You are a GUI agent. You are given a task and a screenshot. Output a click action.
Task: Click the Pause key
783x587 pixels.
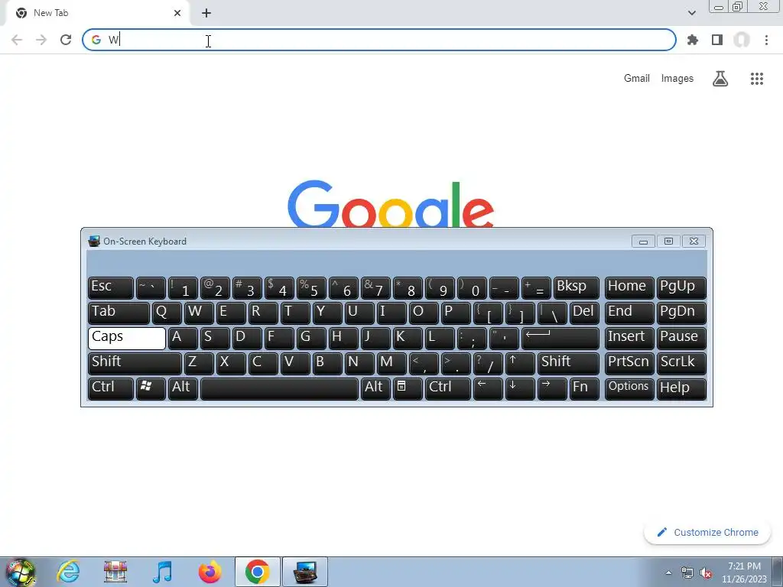pyautogui.click(x=681, y=338)
